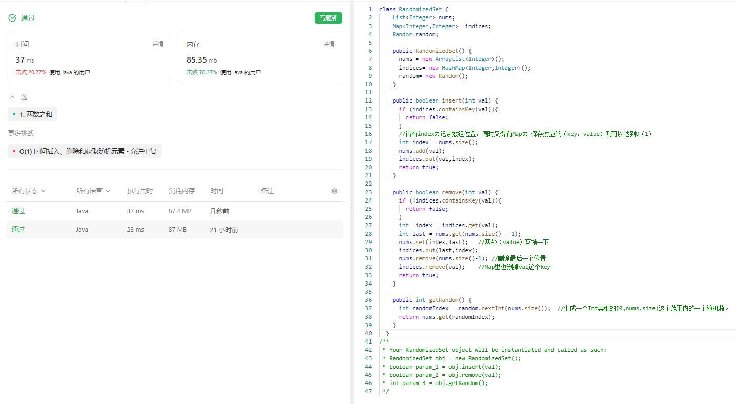Sort by 执行用时 column header
Screen dimensions: 736x404
[140, 191]
